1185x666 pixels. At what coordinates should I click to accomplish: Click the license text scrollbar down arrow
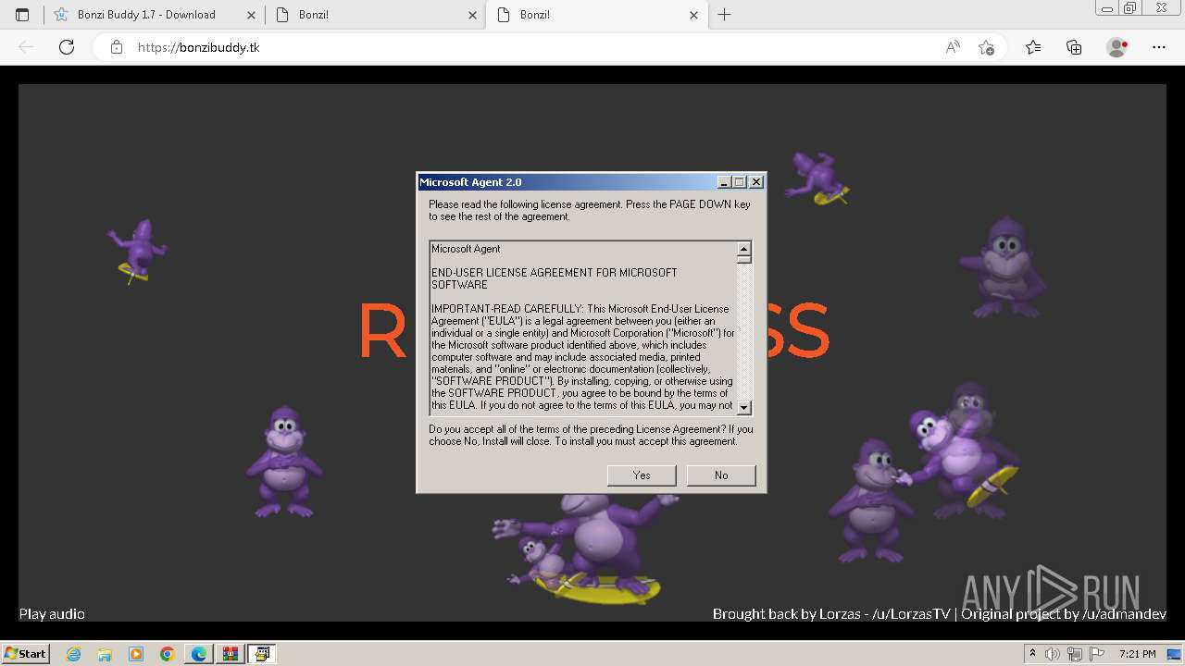(744, 407)
